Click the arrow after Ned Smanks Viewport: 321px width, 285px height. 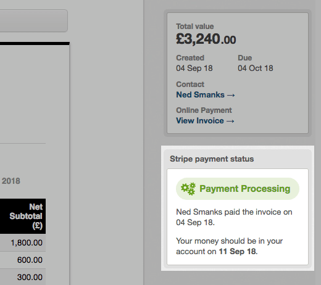[231, 95]
